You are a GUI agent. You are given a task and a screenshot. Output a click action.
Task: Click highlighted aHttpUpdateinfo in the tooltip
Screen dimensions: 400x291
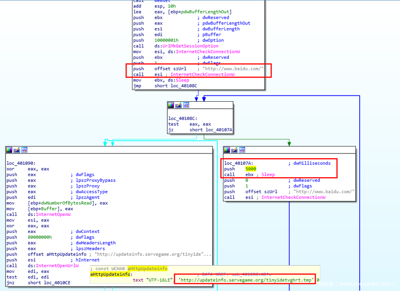(147, 269)
